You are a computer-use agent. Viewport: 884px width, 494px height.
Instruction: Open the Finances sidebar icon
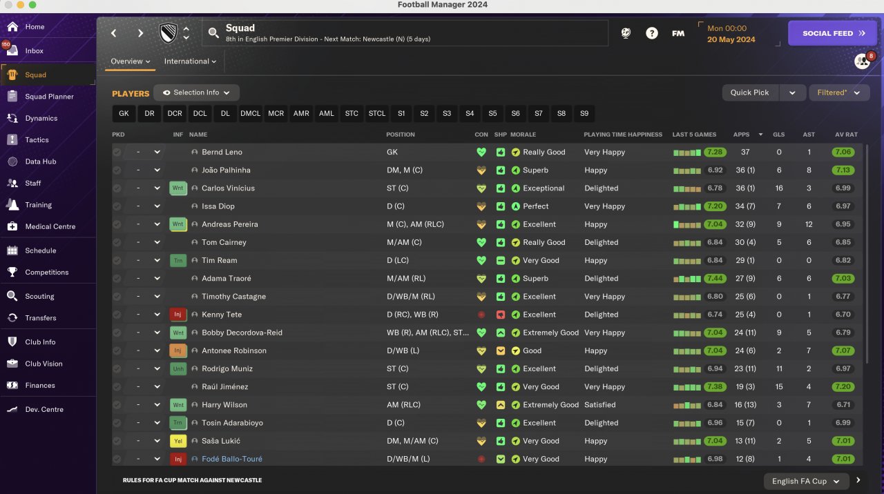coord(12,385)
